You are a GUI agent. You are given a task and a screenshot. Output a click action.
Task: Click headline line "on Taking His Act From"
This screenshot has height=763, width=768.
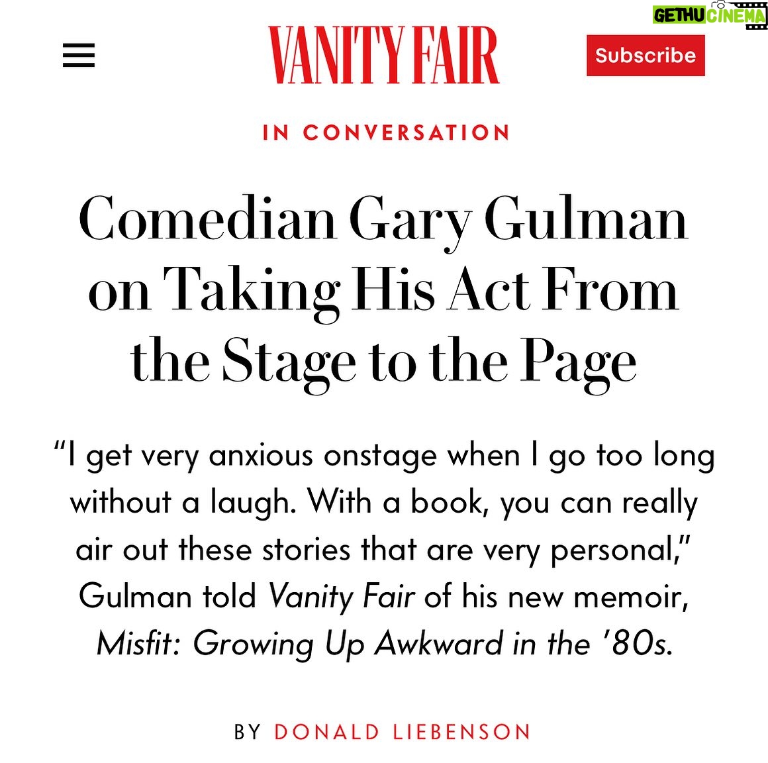coord(383,294)
